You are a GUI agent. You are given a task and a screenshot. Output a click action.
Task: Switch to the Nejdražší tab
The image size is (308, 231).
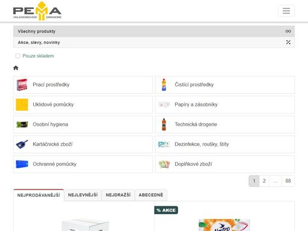118,195
